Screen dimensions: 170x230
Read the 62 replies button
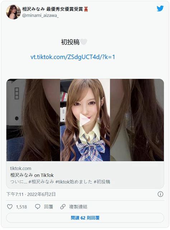pyautogui.click(x=85, y=218)
